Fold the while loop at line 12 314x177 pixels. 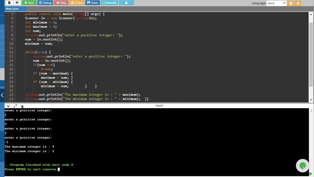pyautogui.click(x=14, y=52)
